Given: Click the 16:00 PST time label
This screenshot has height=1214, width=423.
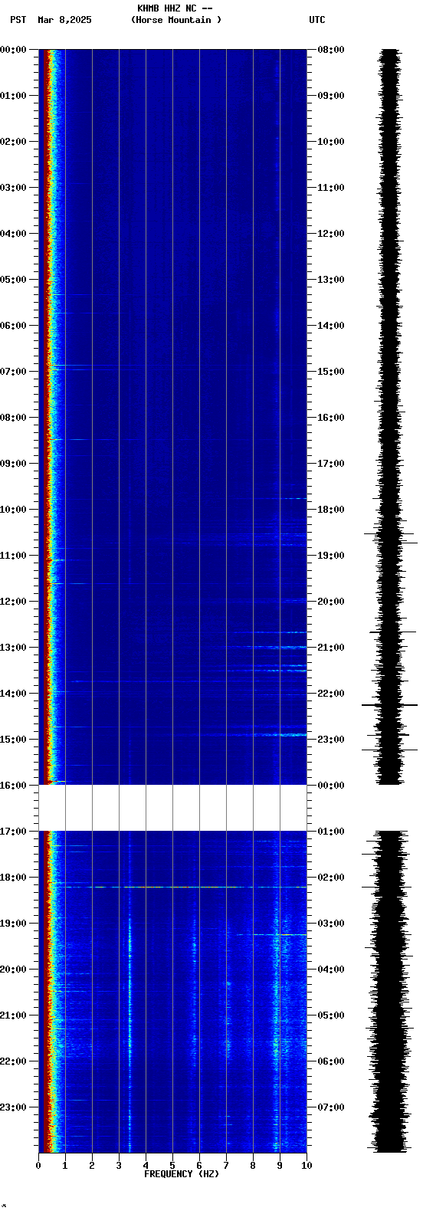Looking at the screenshot, I should pos(13,786).
